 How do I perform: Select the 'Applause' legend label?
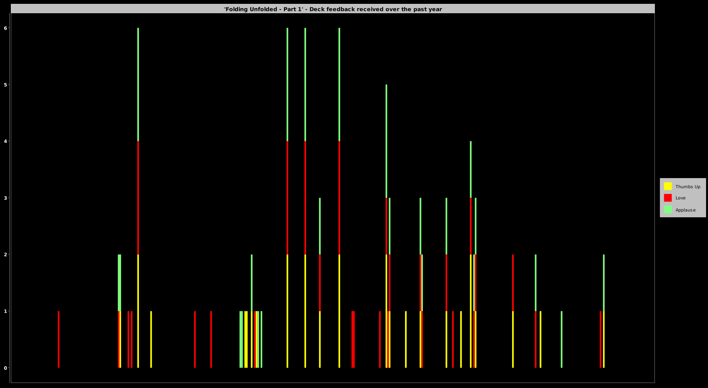click(x=685, y=210)
